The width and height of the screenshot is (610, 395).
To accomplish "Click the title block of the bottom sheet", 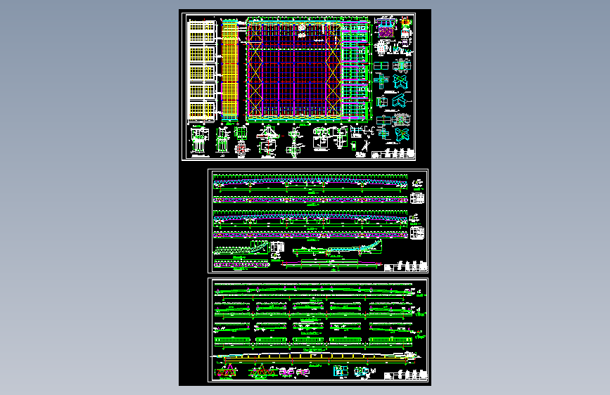I will coord(405,376).
